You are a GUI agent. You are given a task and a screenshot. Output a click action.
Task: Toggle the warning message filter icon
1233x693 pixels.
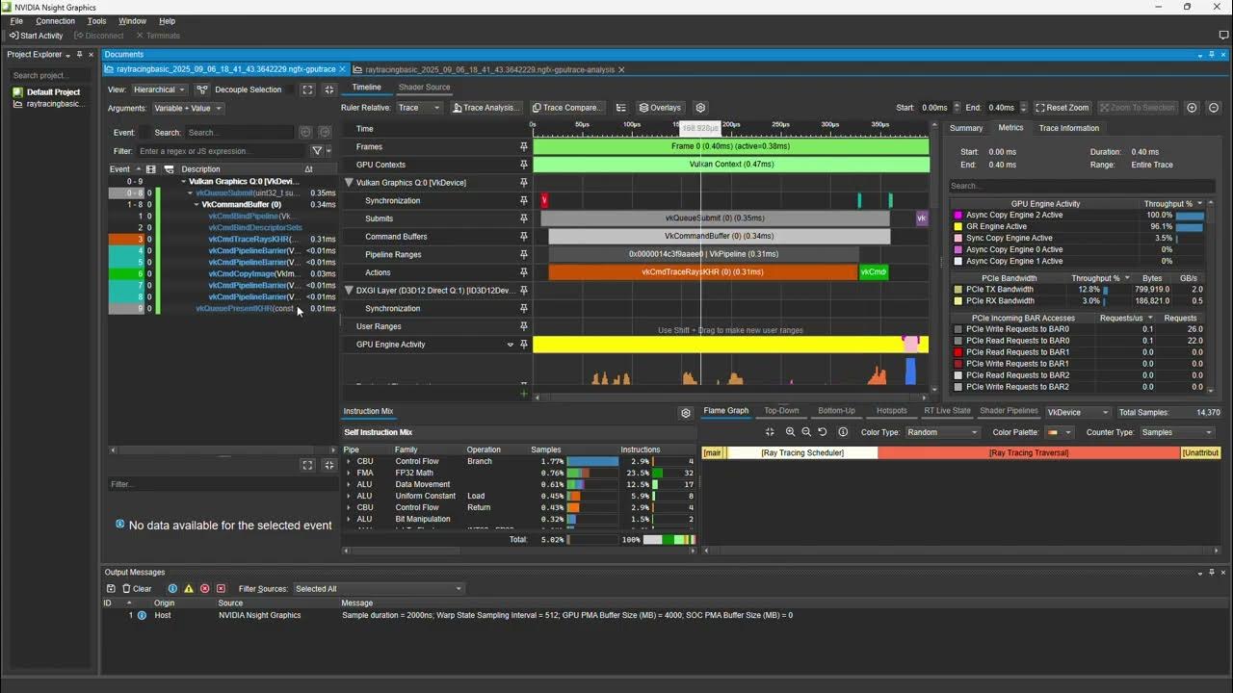[x=189, y=589]
